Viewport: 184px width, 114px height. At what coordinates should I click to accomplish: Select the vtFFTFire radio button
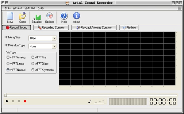33,57
